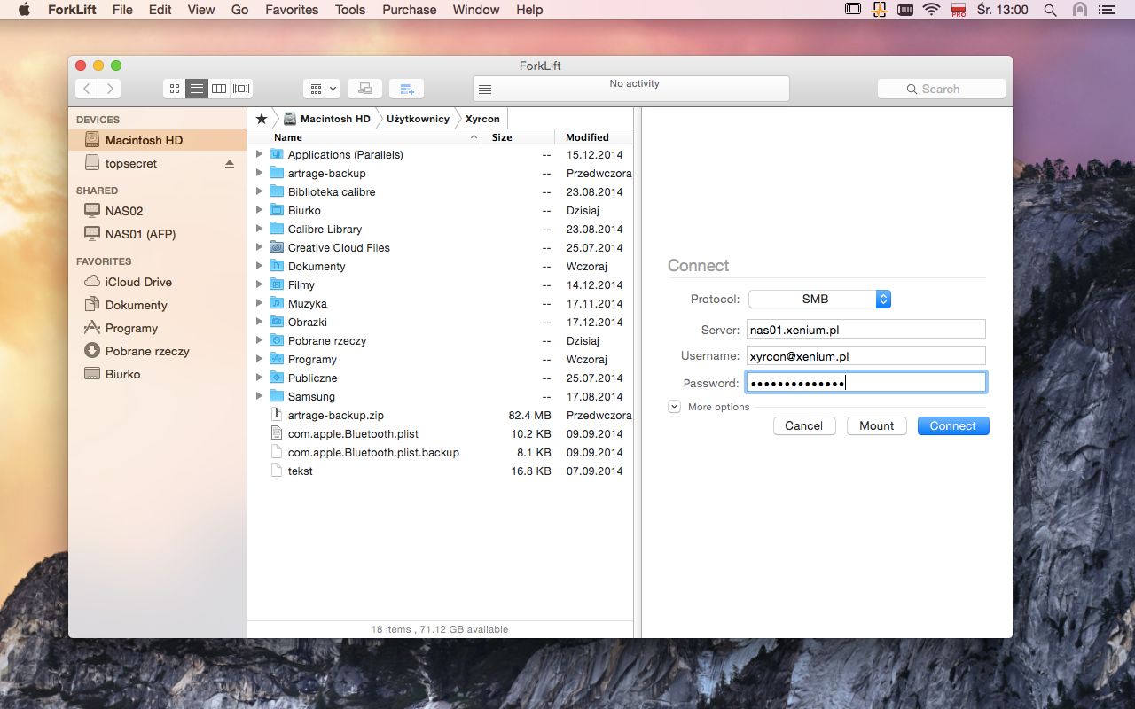Viewport: 1135px width, 709px height.
Task: Expand the Dokumenty folder
Action: coord(259,266)
